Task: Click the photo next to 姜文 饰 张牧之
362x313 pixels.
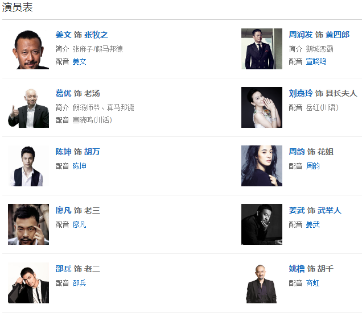Action: (28, 49)
